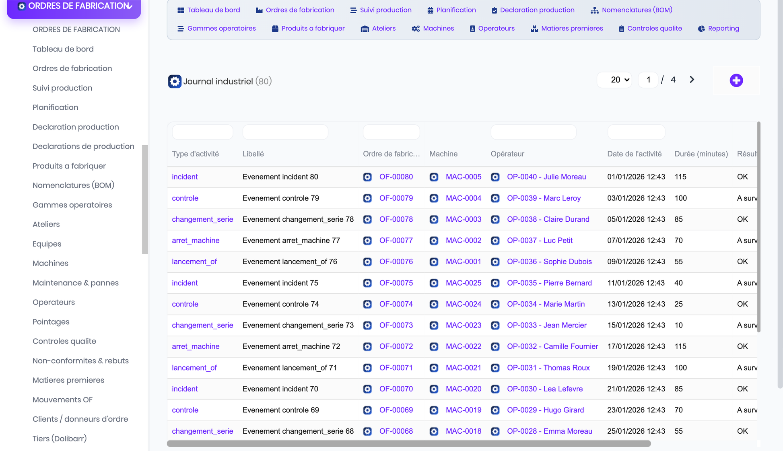Open Equipes in the sidebar
Viewport: 783px width, 451px height.
[x=47, y=244]
